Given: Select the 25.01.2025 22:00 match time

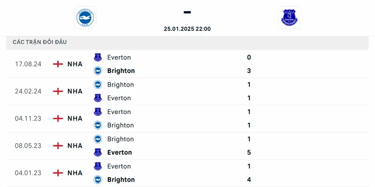Looking at the screenshot, I should tap(187, 29).
